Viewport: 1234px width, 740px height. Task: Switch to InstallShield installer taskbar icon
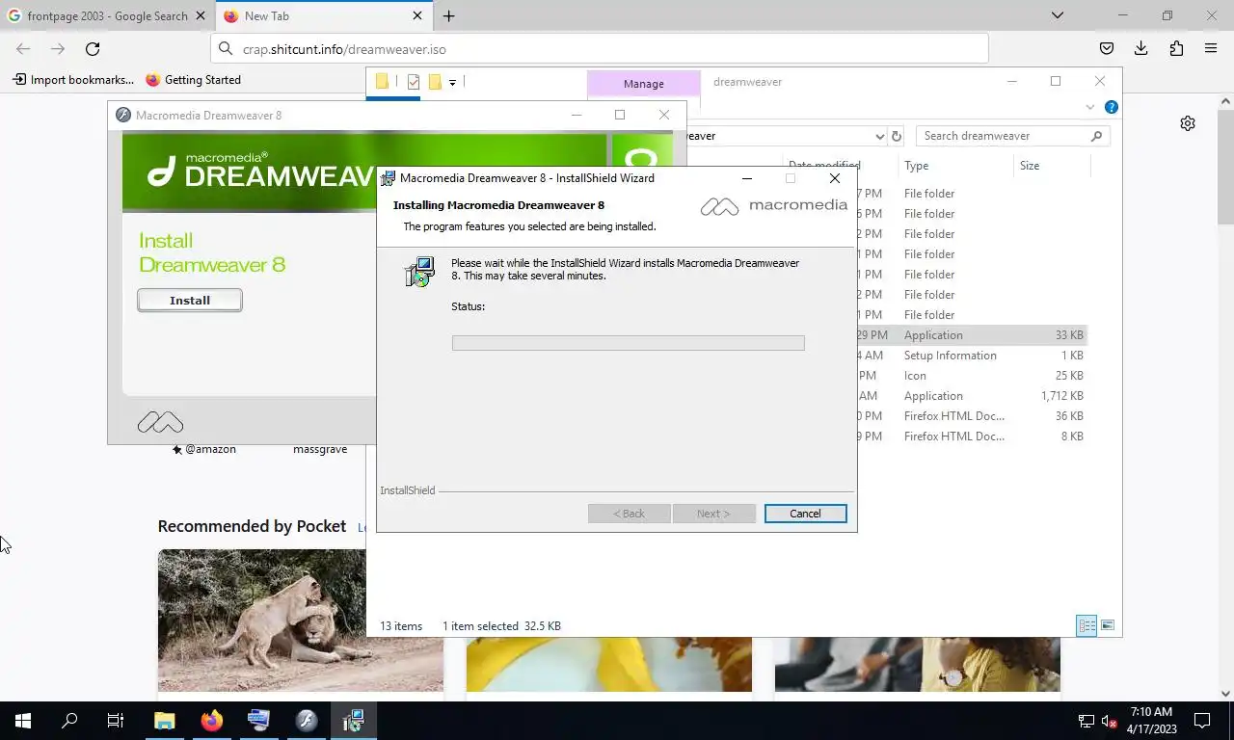[354, 721]
